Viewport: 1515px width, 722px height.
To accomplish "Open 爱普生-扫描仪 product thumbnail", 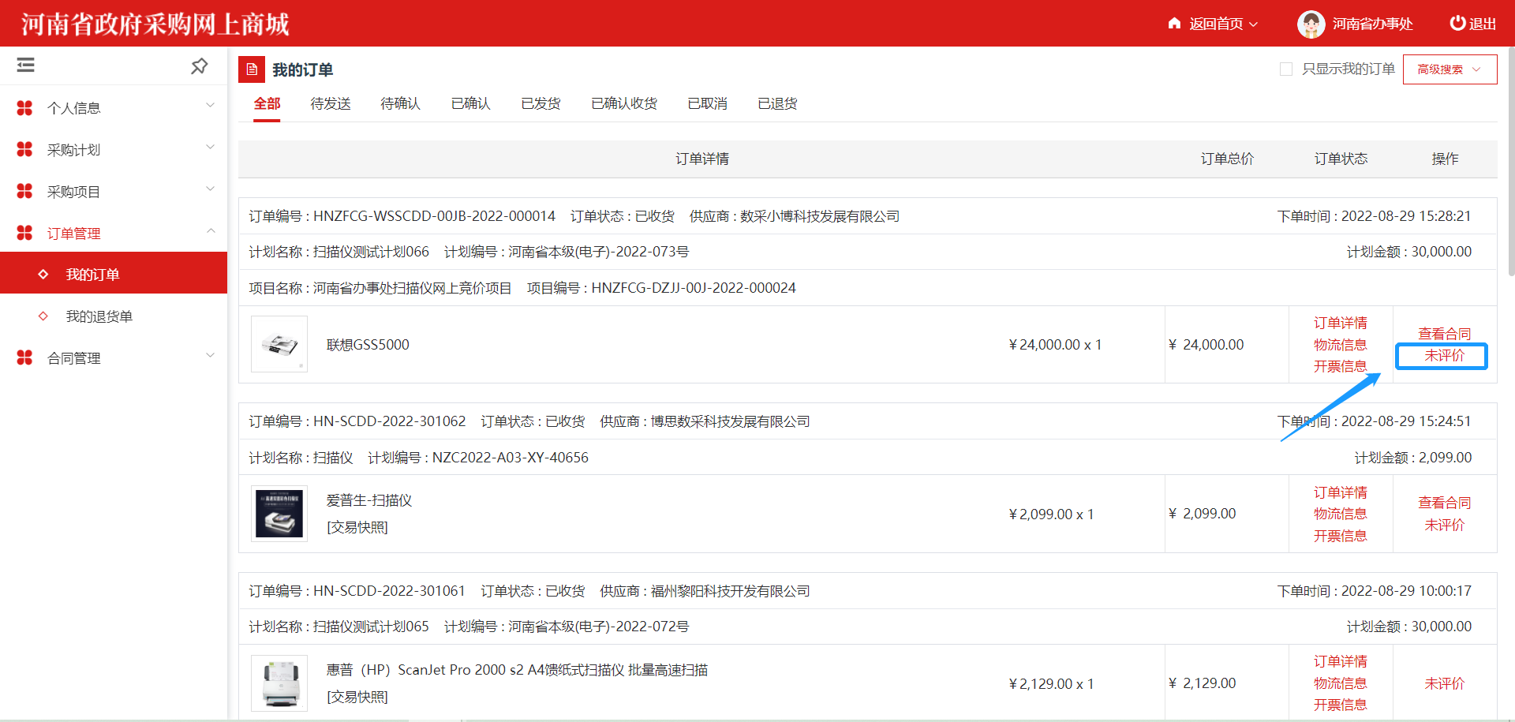I will tap(279, 514).
